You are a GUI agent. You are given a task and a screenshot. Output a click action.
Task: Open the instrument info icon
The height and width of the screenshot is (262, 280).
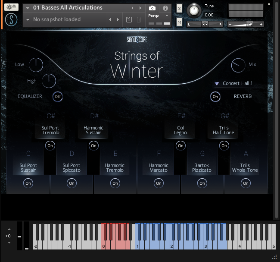[165, 8]
